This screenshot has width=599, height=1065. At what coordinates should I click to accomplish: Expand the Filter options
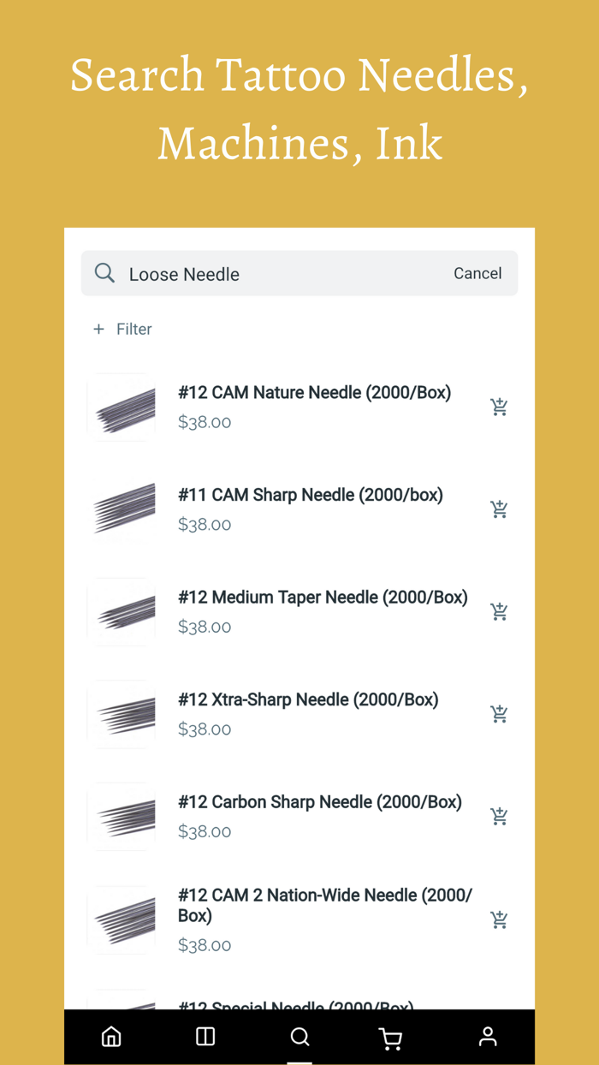pos(122,329)
